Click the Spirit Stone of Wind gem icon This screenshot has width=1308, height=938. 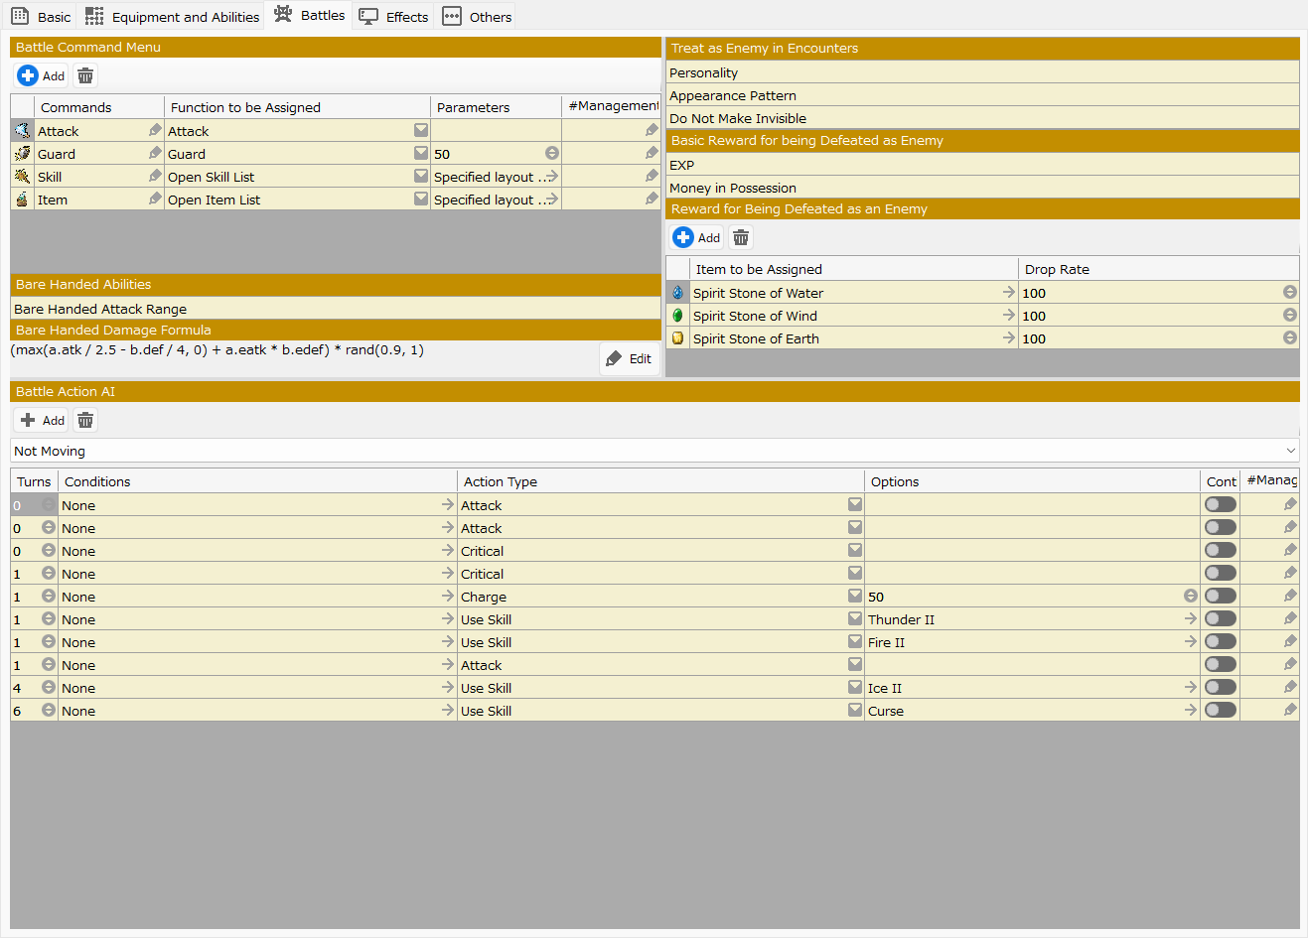pyautogui.click(x=677, y=316)
